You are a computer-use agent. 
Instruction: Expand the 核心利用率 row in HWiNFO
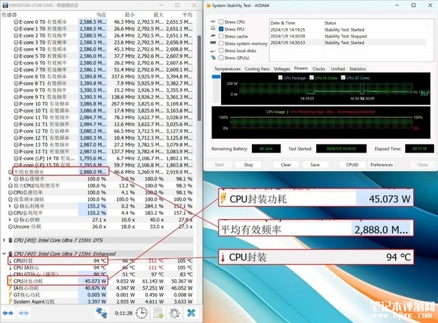[10, 206]
